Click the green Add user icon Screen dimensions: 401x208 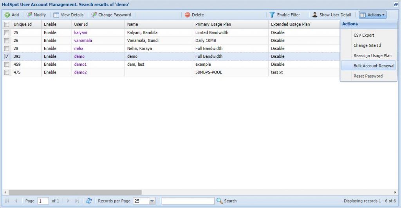[7, 15]
